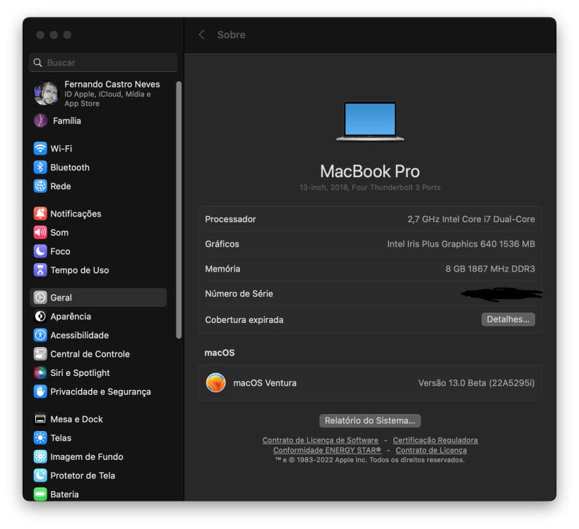Click the Geral gear icon
The width and height of the screenshot is (579, 529).
tap(40, 298)
